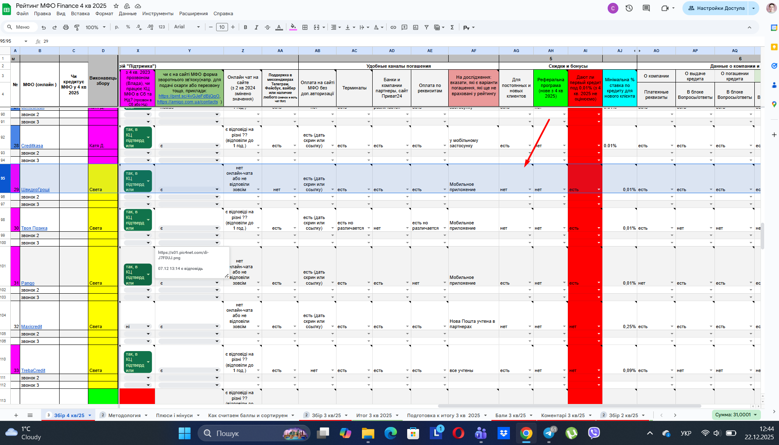Toggle italic formatting
The width and height of the screenshot is (779, 445).
[256, 27]
